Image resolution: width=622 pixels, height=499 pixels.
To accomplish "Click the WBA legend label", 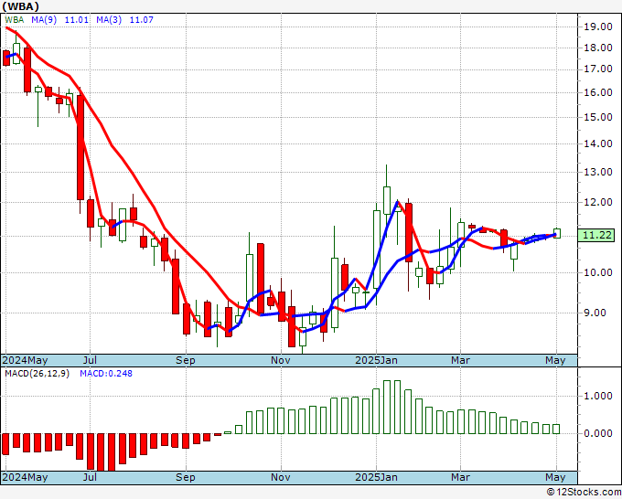I will coord(15,20).
